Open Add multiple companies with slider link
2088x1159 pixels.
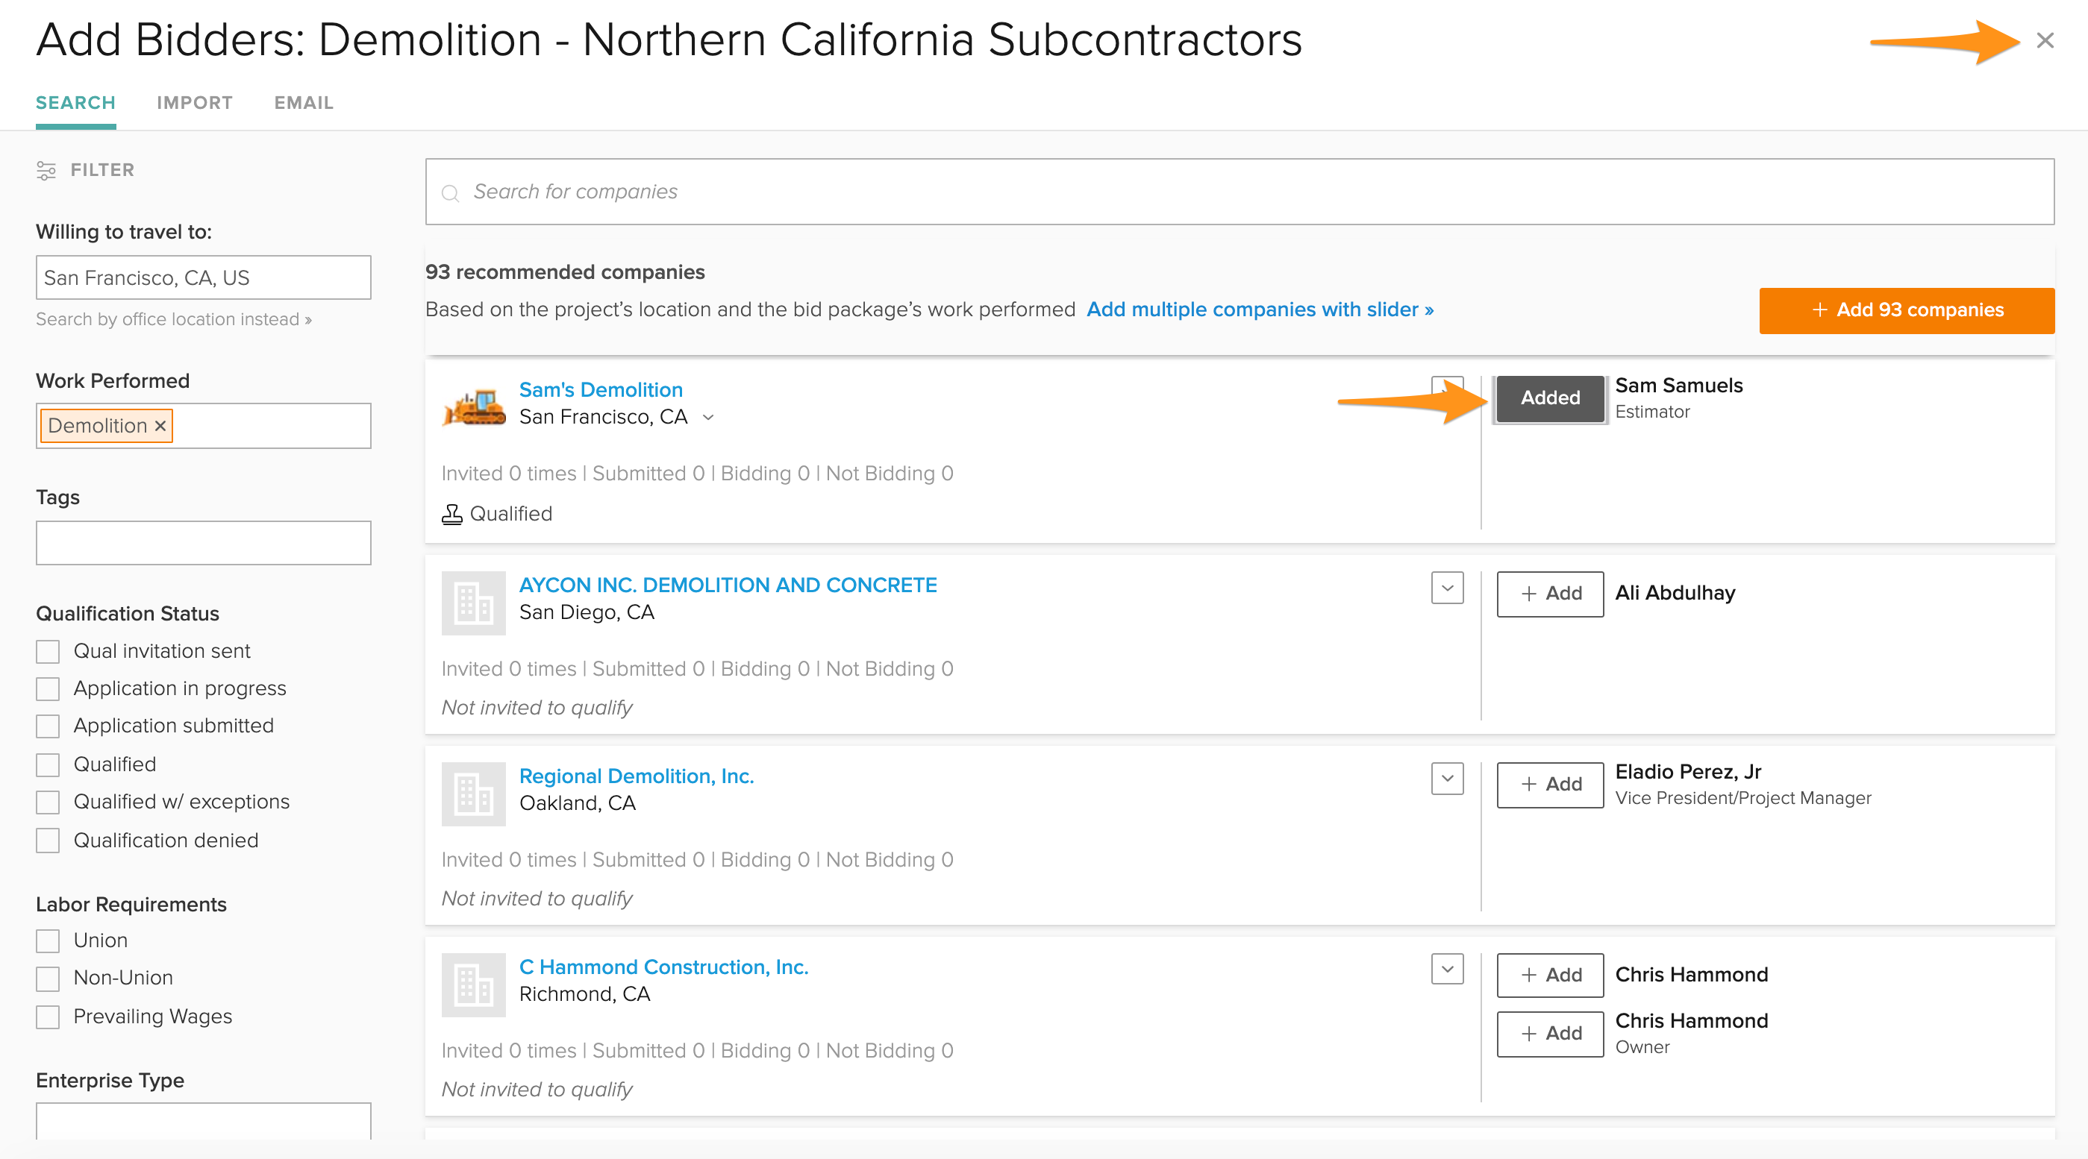tap(1260, 310)
